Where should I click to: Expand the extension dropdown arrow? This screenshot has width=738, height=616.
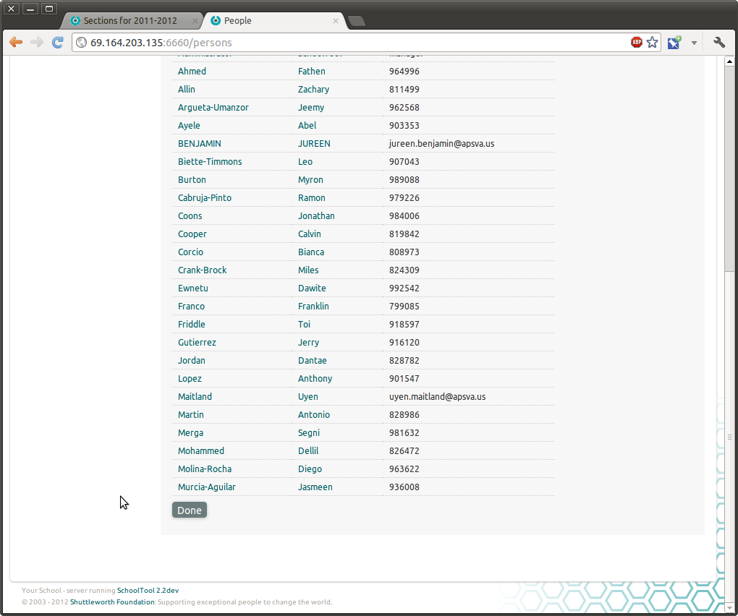click(694, 43)
